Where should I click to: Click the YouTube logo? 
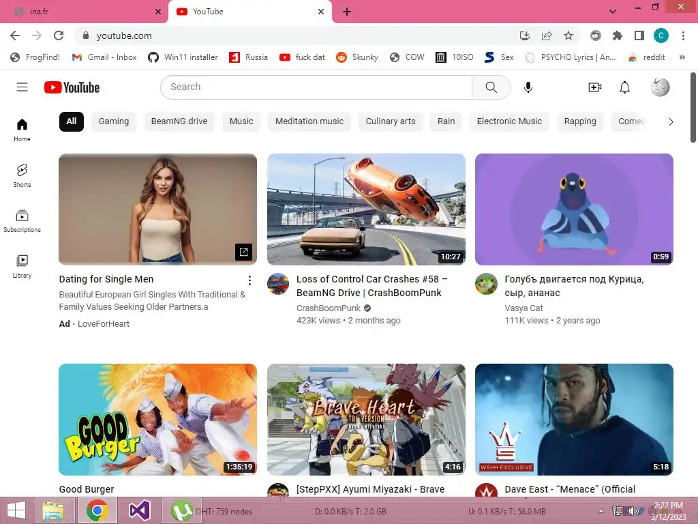tap(72, 87)
